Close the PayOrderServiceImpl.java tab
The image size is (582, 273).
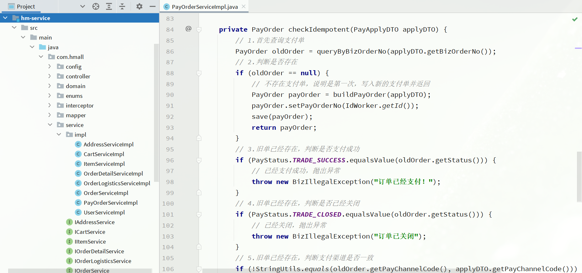coord(243,6)
